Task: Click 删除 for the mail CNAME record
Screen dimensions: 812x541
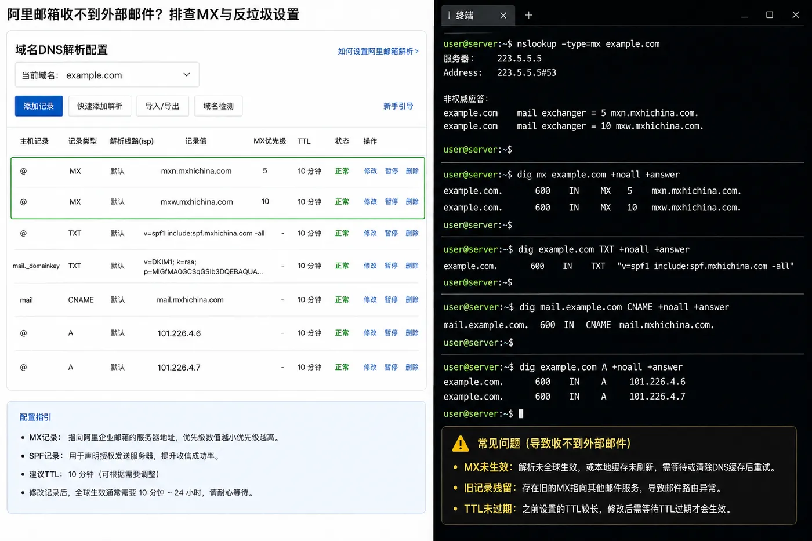Action: pos(412,300)
